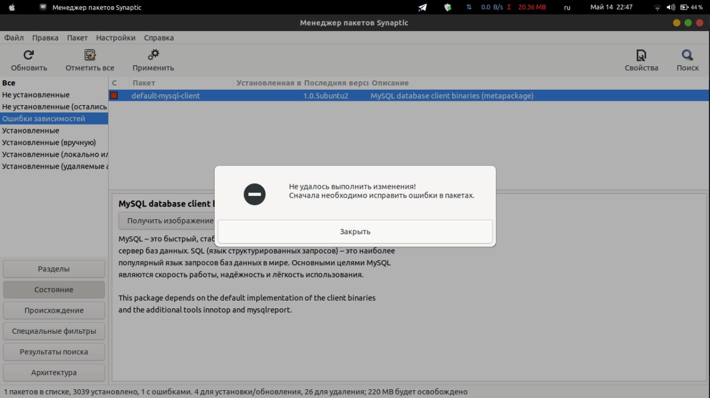Select the Установленные (вручную) filter
The height and width of the screenshot is (398, 710).
[x=54, y=142]
